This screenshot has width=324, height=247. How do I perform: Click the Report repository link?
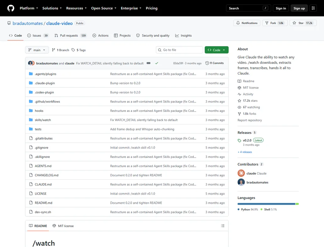click(250, 120)
